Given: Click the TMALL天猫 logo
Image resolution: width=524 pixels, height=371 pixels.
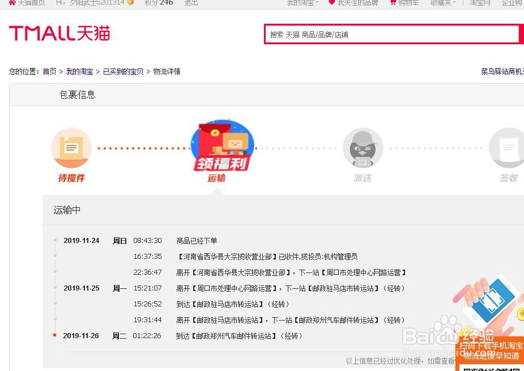Looking at the screenshot, I should (x=59, y=33).
